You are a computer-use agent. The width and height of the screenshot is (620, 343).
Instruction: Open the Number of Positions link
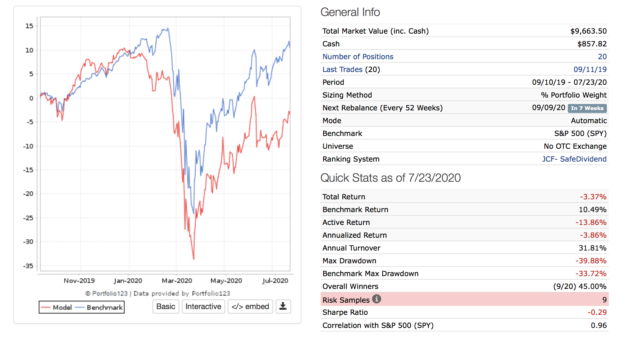click(x=358, y=57)
